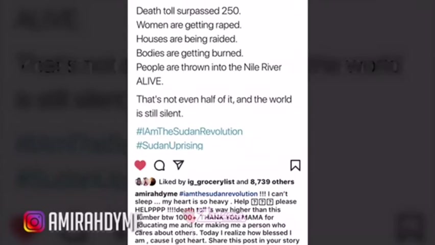Viewport: 435px width, 245px height.
Task: Follow blue #iamthesudanrevolution hashtag in caption
Action: tap(219, 193)
